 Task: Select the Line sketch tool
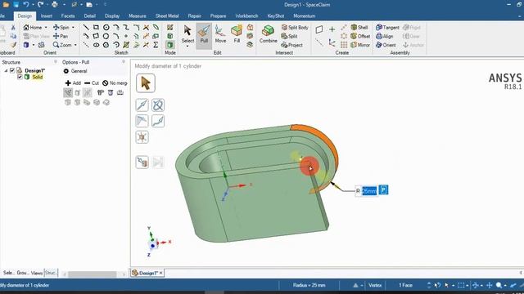pos(86,27)
